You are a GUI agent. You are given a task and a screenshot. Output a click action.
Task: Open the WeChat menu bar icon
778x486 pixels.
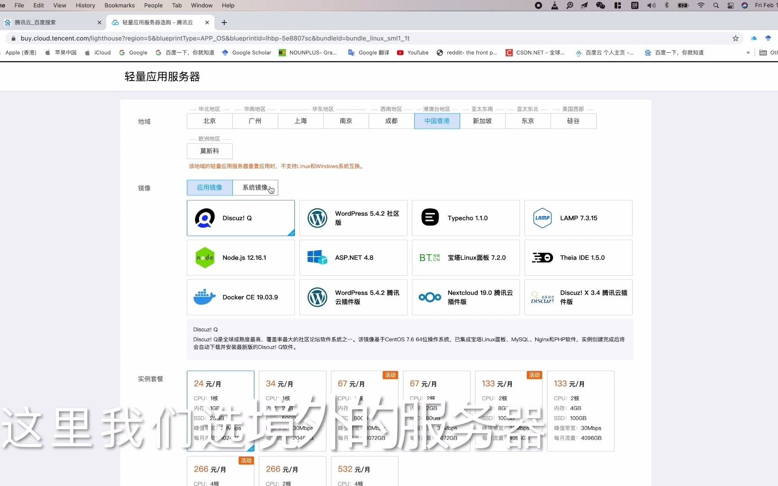pyautogui.click(x=601, y=5)
